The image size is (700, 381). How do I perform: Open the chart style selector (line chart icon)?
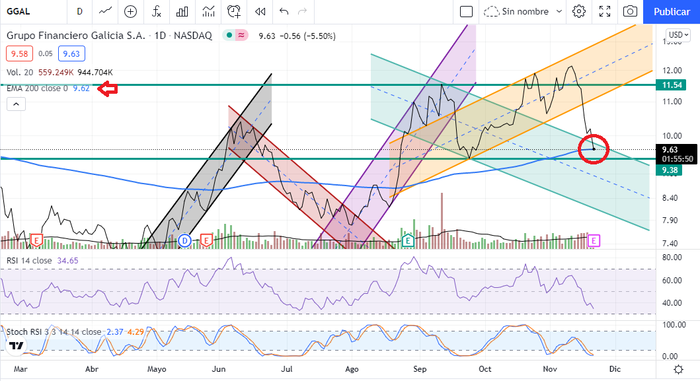pyautogui.click(x=104, y=11)
